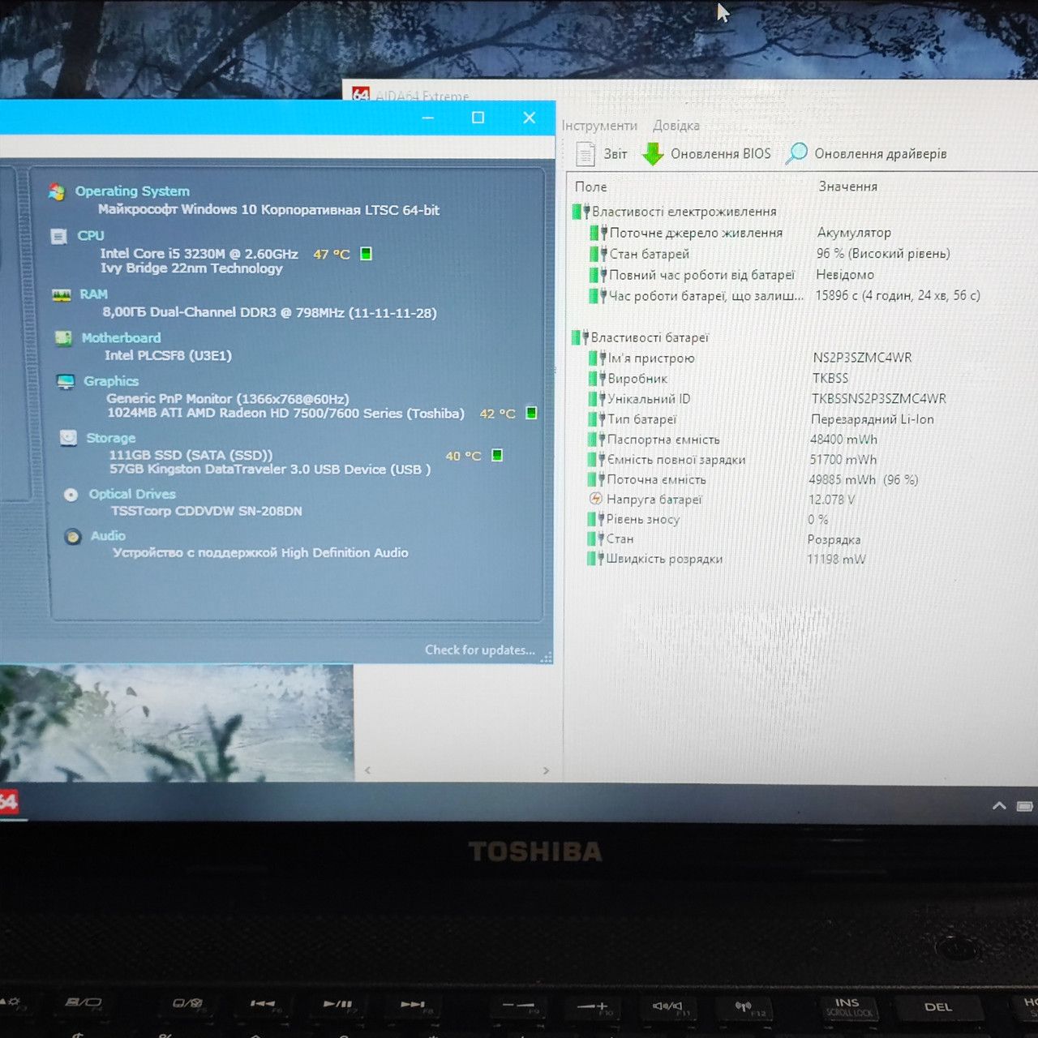Click the value 48400 mWh
The width and height of the screenshot is (1038, 1038).
click(843, 440)
